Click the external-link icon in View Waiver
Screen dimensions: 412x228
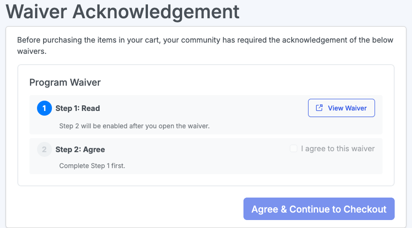point(319,108)
